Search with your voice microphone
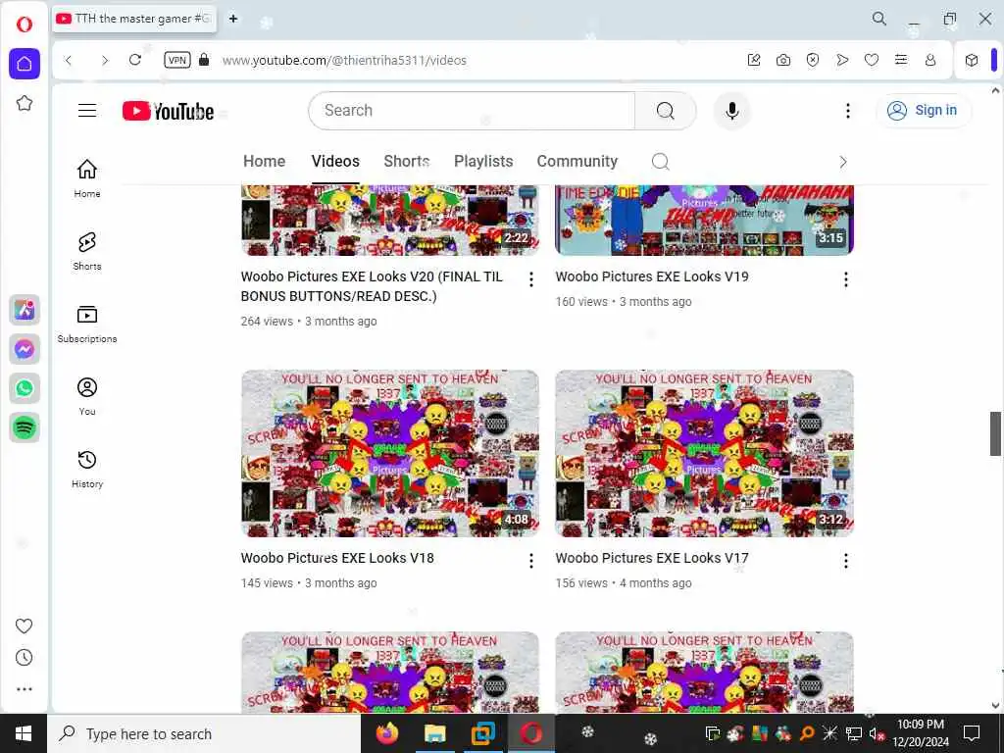 click(x=731, y=111)
